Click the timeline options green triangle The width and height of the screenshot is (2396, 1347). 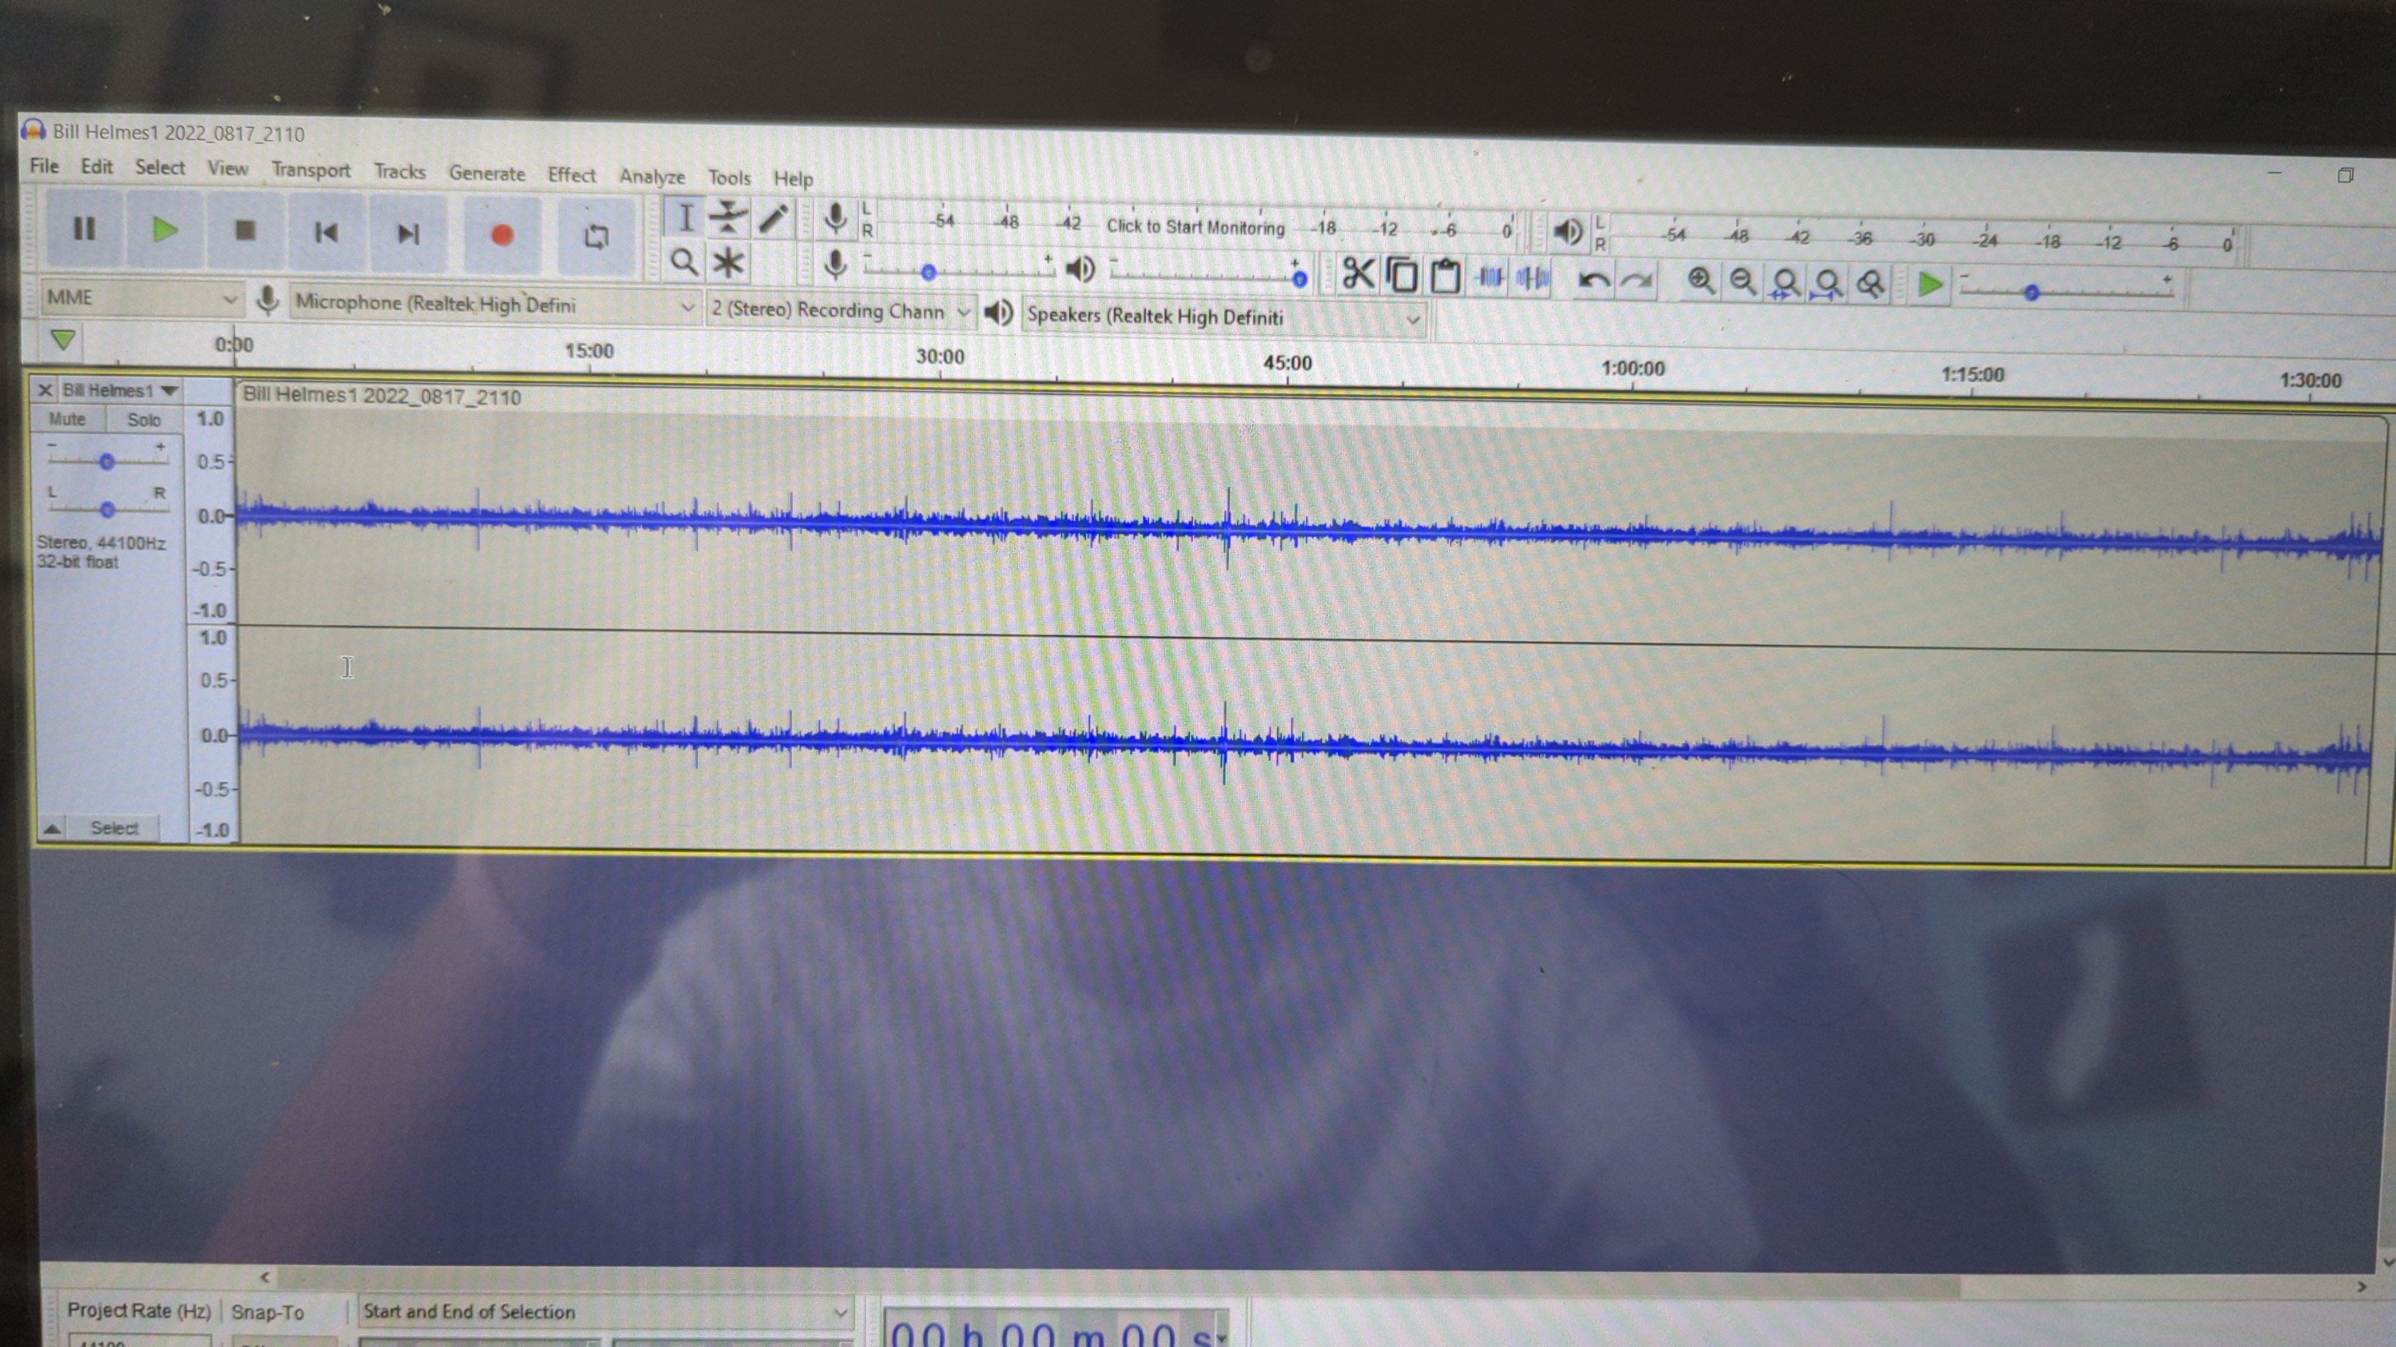click(63, 340)
